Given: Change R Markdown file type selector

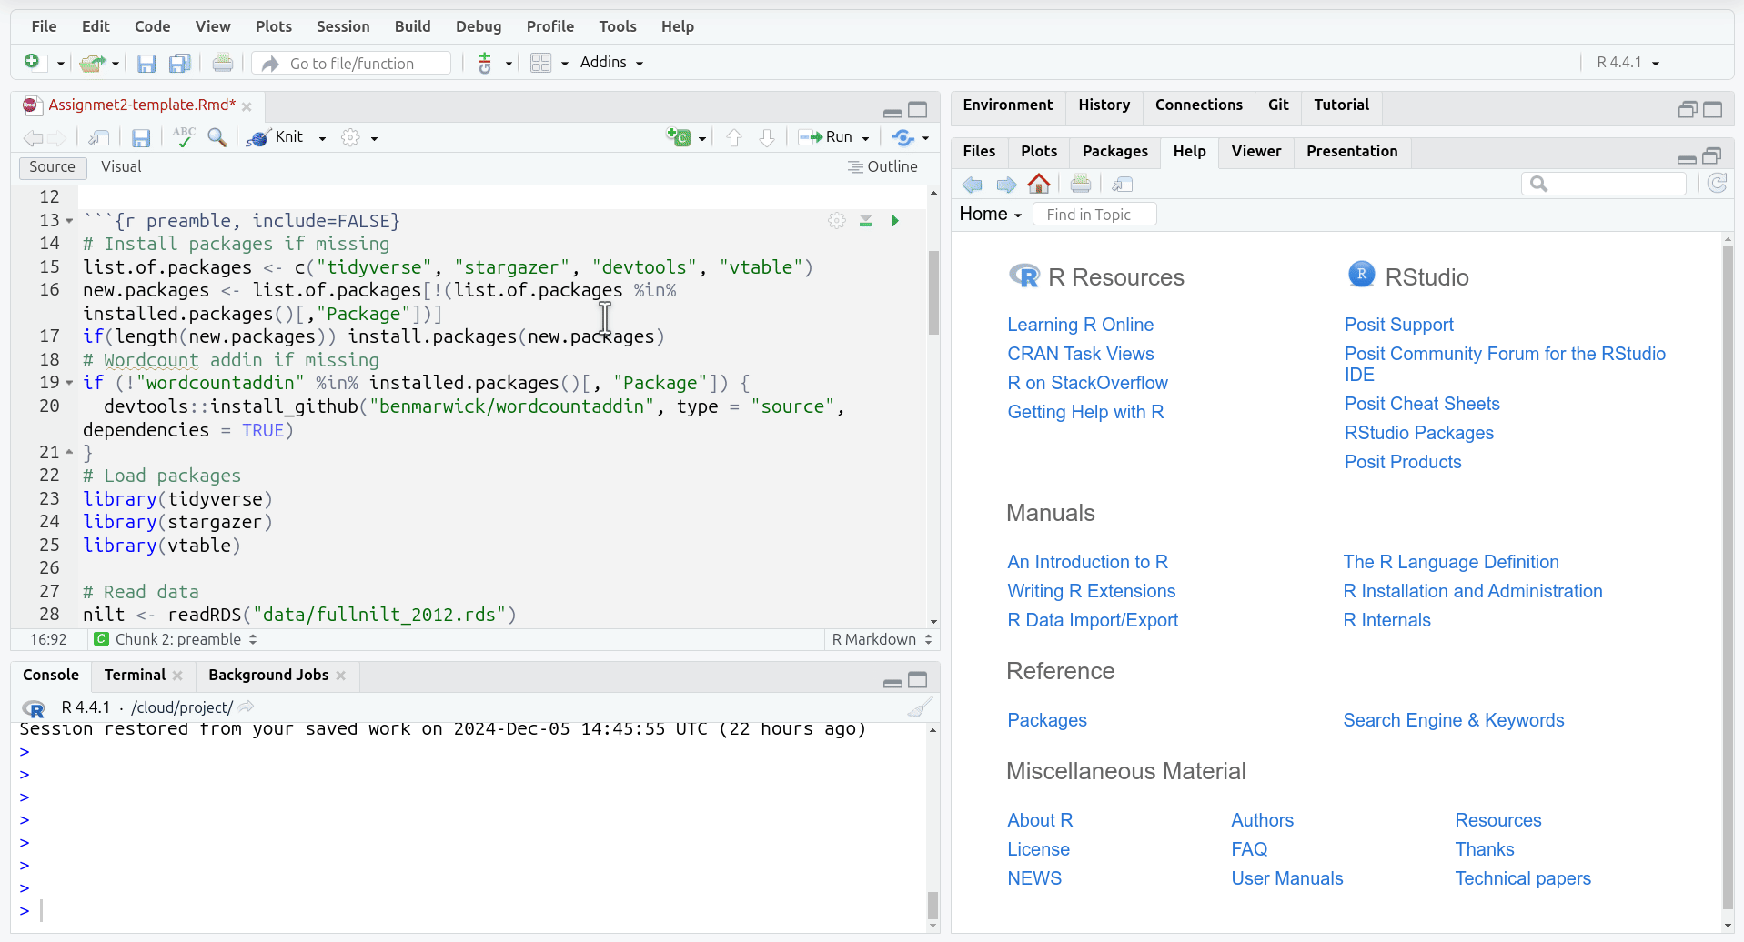Looking at the screenshot, I should (882, 639).
